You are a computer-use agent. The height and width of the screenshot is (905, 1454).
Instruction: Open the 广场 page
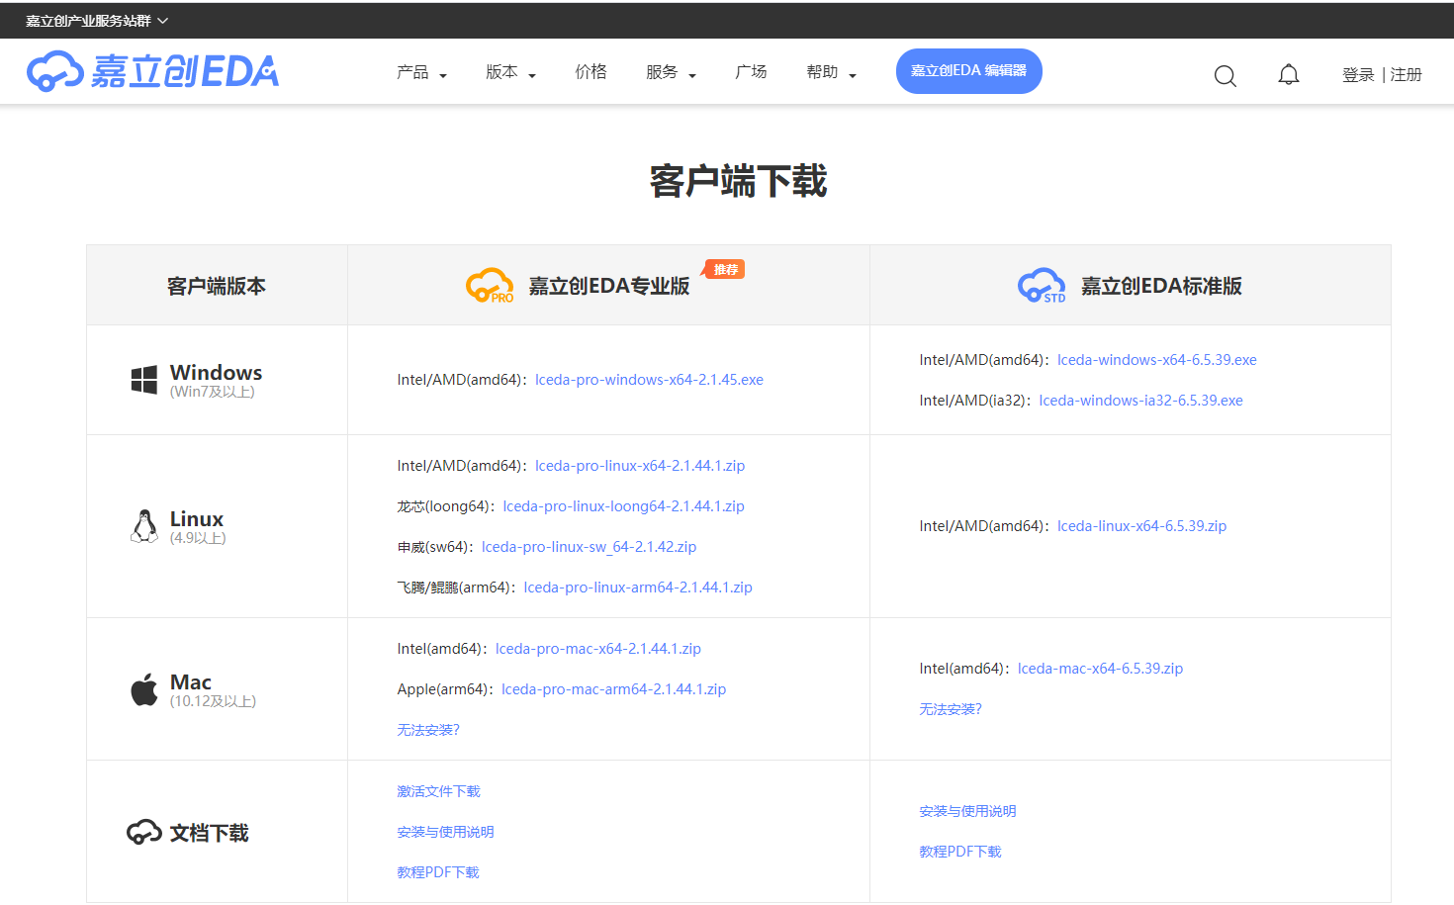(751, 72)
